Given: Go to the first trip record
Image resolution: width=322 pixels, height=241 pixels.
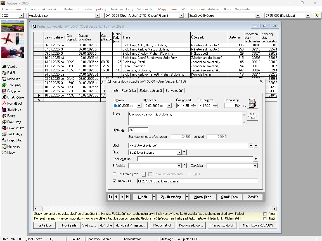Looking at the screenshot, I should 111,197.
